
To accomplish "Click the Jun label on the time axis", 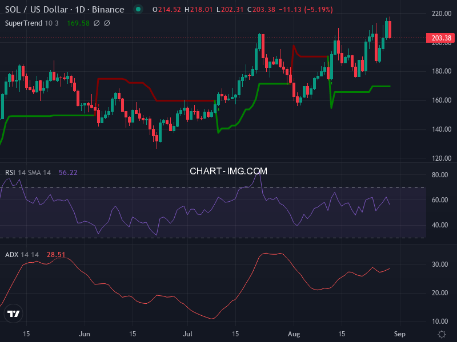I will point(85,334).
